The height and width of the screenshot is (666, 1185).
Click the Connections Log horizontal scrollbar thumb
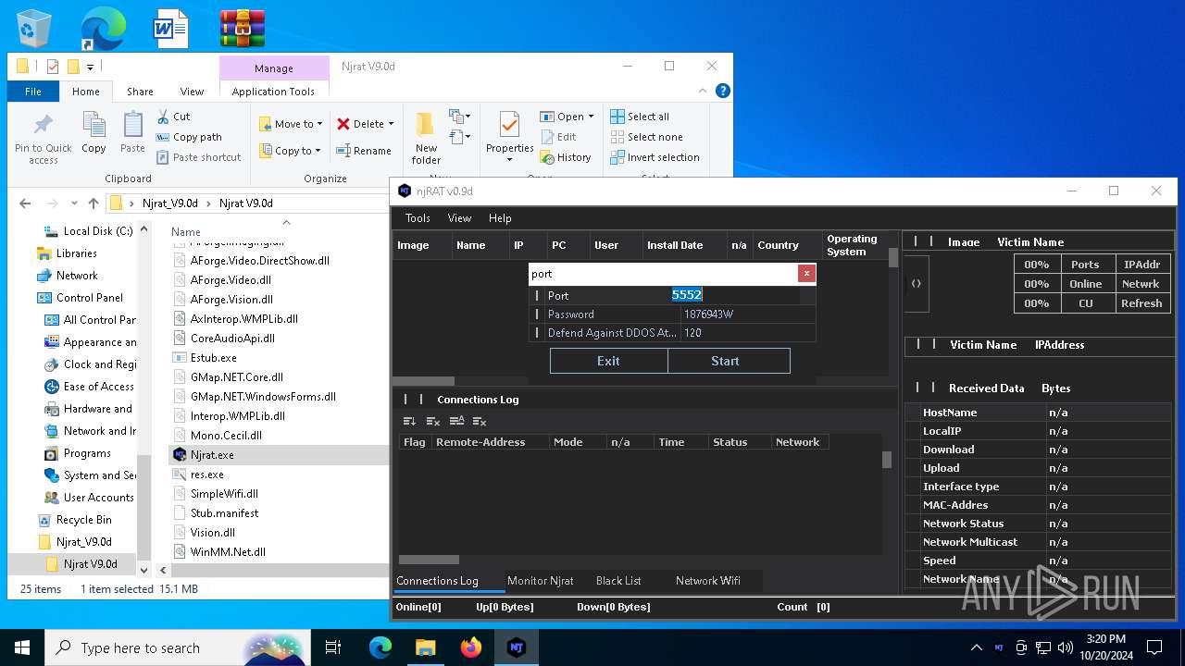point(429,560)
